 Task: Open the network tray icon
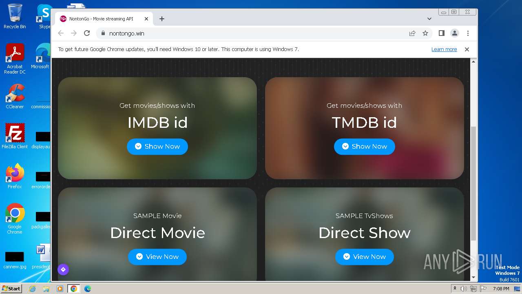click(x=473, y=289)
